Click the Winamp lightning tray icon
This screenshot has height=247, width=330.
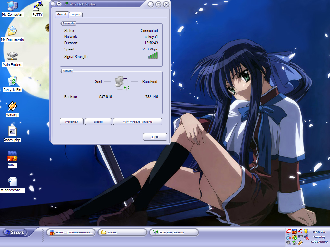(300, 243)
